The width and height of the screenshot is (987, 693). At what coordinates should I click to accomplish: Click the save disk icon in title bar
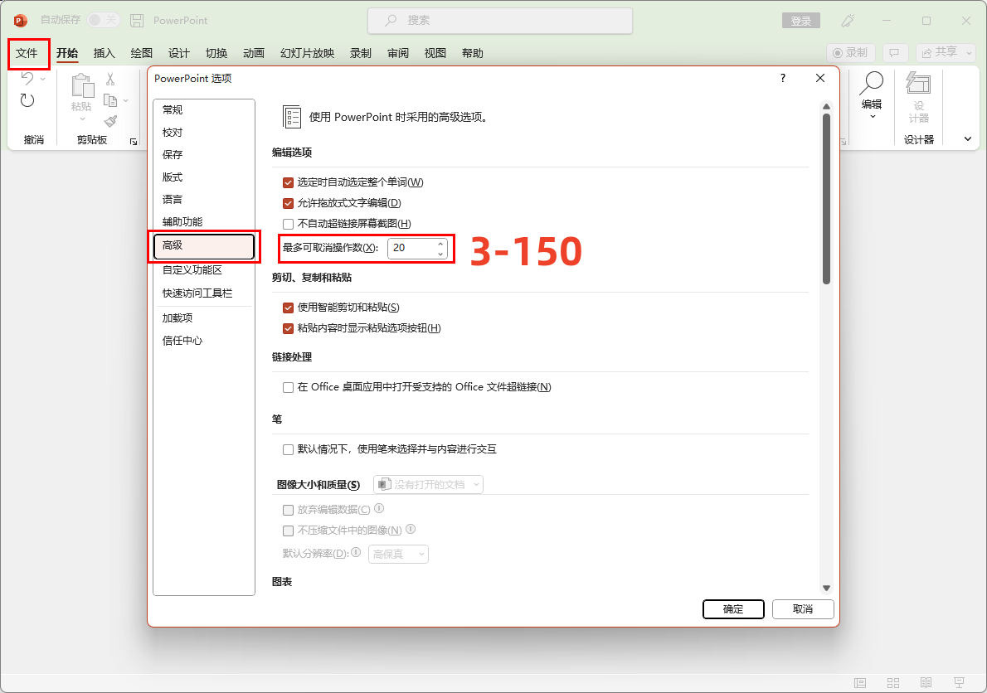point(137,20)
